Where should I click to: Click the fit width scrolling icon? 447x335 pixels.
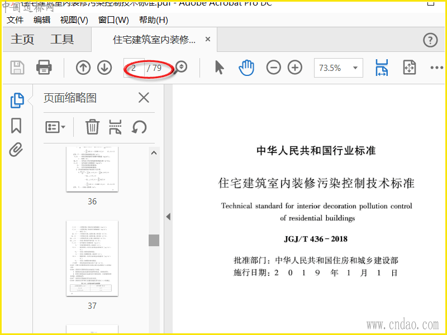click(382, 68)
